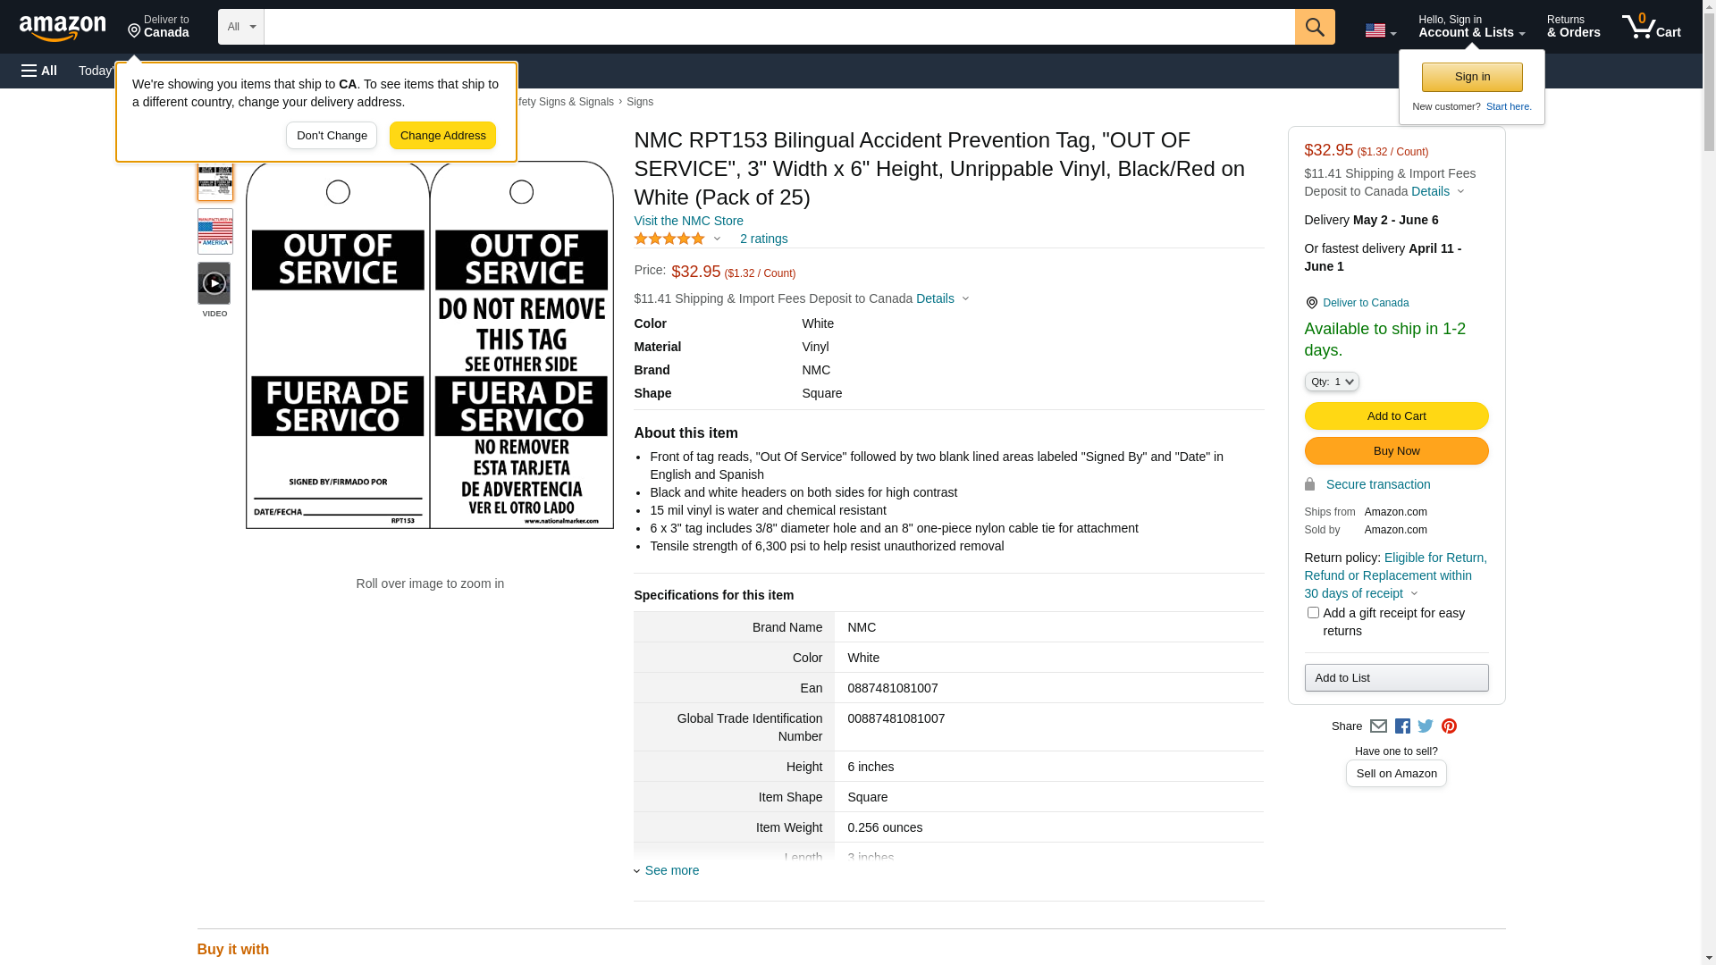Image resolution: width=1716 pixels, height=965 pixels.
Task: Click into the search input field
Action: coord(778,27)
